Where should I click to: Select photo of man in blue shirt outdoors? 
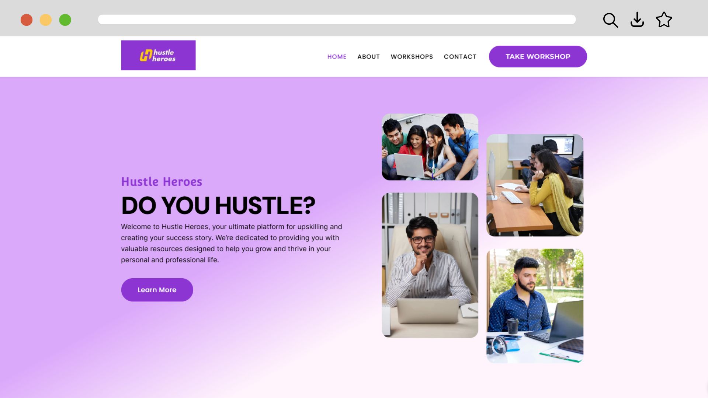(535, 306)
